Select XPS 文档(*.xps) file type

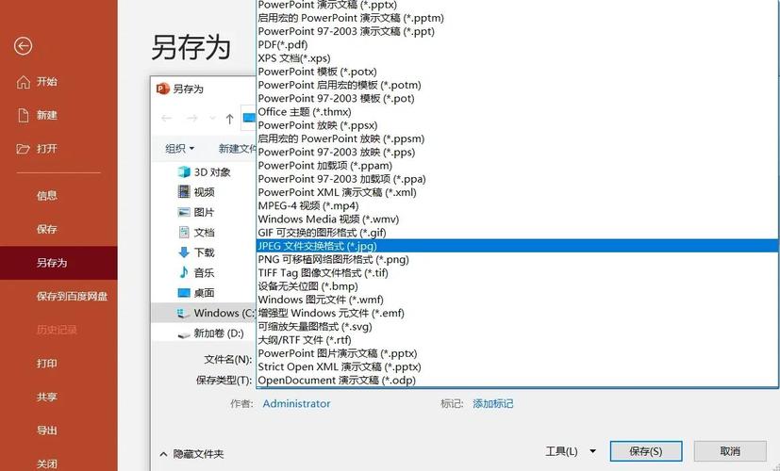point(518,58)
